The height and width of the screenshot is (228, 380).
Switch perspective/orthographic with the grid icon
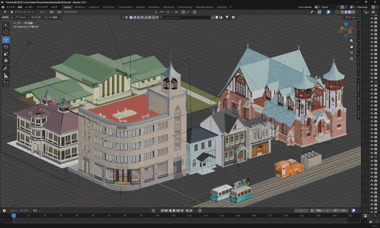pos(351,59)
